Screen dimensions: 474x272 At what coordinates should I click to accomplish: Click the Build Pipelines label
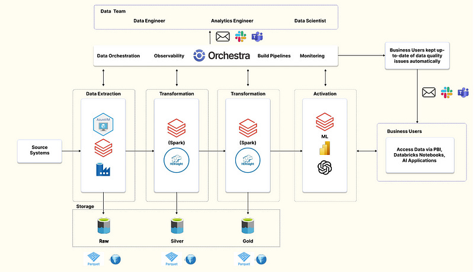(x=274, y=56)
